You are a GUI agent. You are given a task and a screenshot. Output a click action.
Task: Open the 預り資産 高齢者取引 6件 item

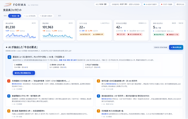(x=49, y=114)
